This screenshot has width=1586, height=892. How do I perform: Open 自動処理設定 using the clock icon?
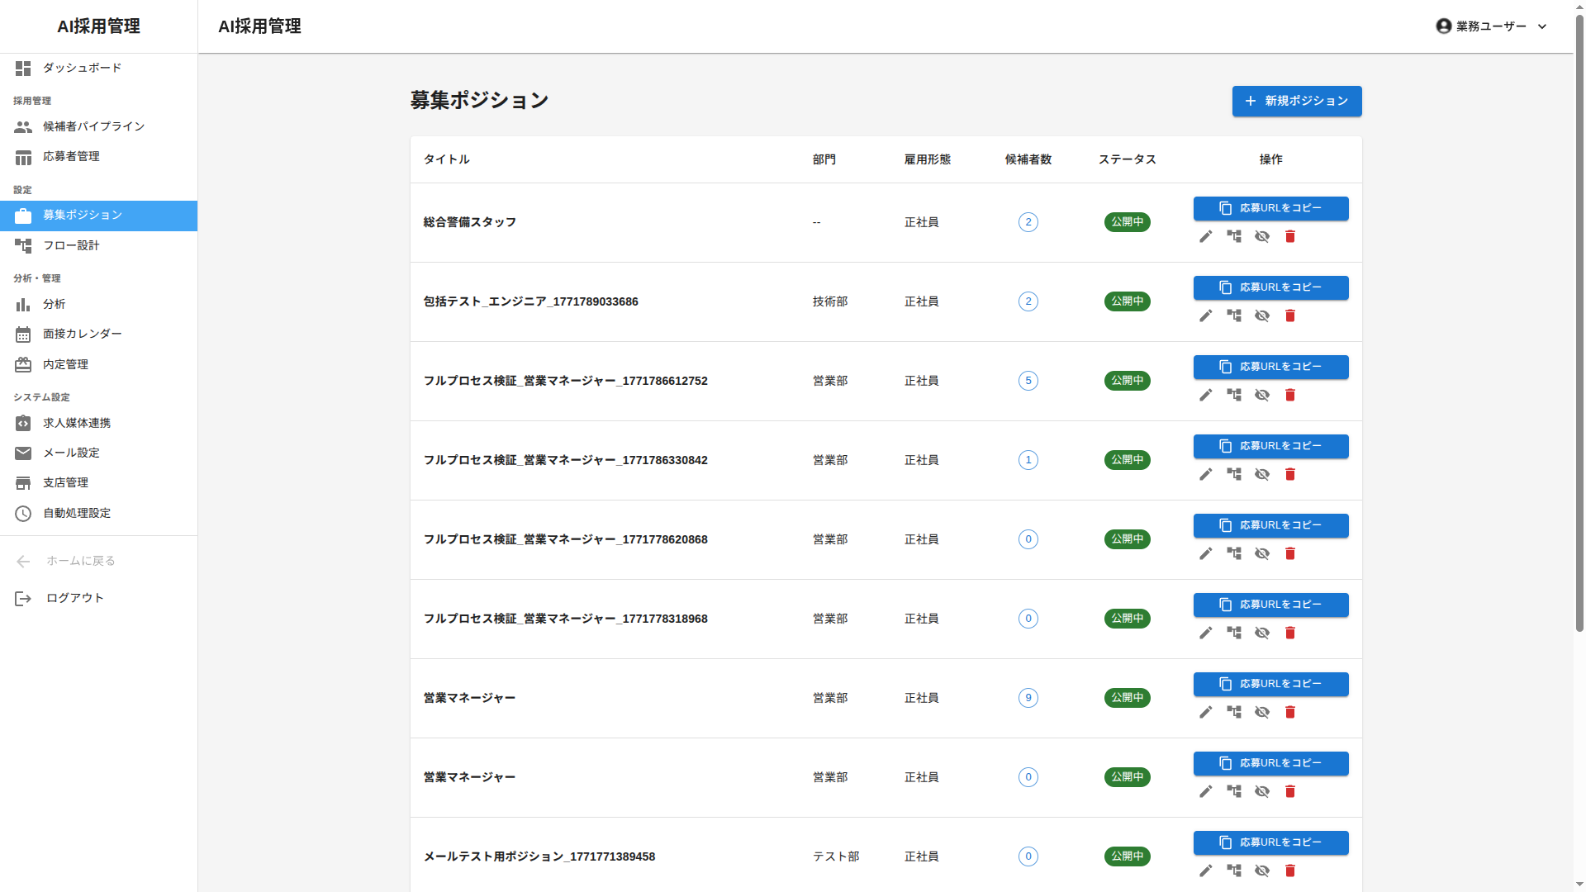(23, 513)
